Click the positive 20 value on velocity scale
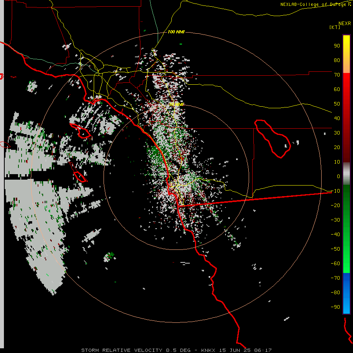 coord(337,147)
